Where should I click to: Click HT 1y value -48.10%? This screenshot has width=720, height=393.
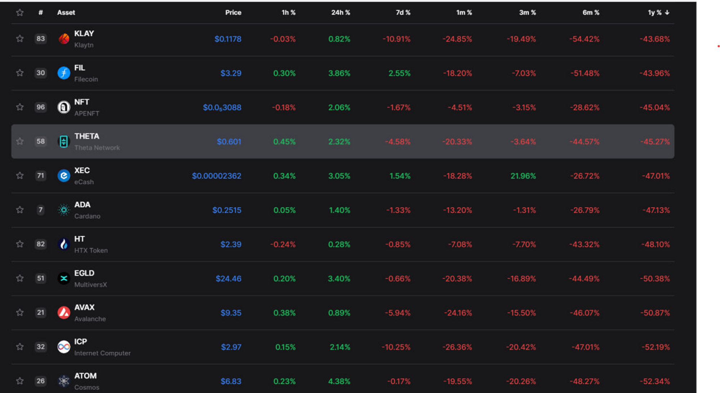click(x=656, y=244)
